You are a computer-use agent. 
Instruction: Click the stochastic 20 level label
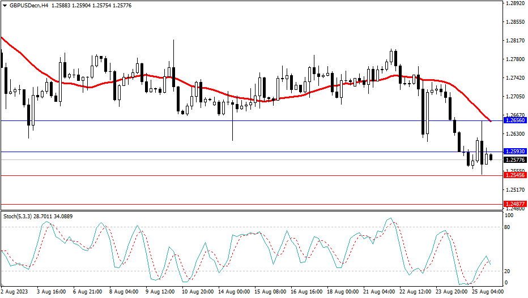[509, 271]
